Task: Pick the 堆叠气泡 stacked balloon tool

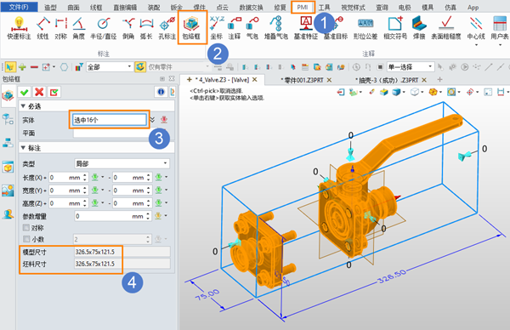Action: click(x=275, y=28)
